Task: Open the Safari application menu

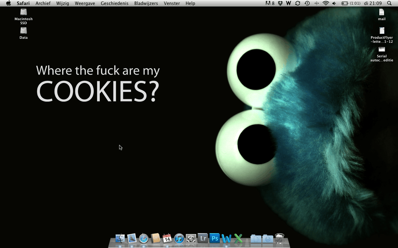Action: pos(23,3)
